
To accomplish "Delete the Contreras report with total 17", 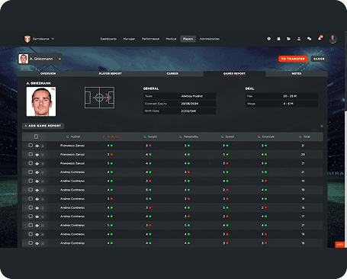I will tap(43, 216).
